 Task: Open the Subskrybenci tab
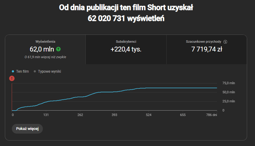click(x=126, y=49)
